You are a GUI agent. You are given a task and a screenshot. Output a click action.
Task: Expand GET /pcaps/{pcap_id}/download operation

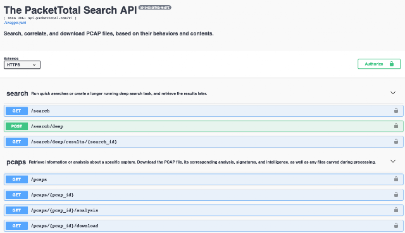pos(204,226)
